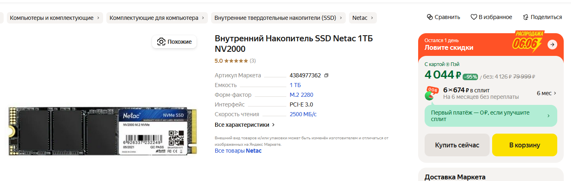Click the split payment 006 badge icon
571x181 pixels.
[x=431, y=93]
